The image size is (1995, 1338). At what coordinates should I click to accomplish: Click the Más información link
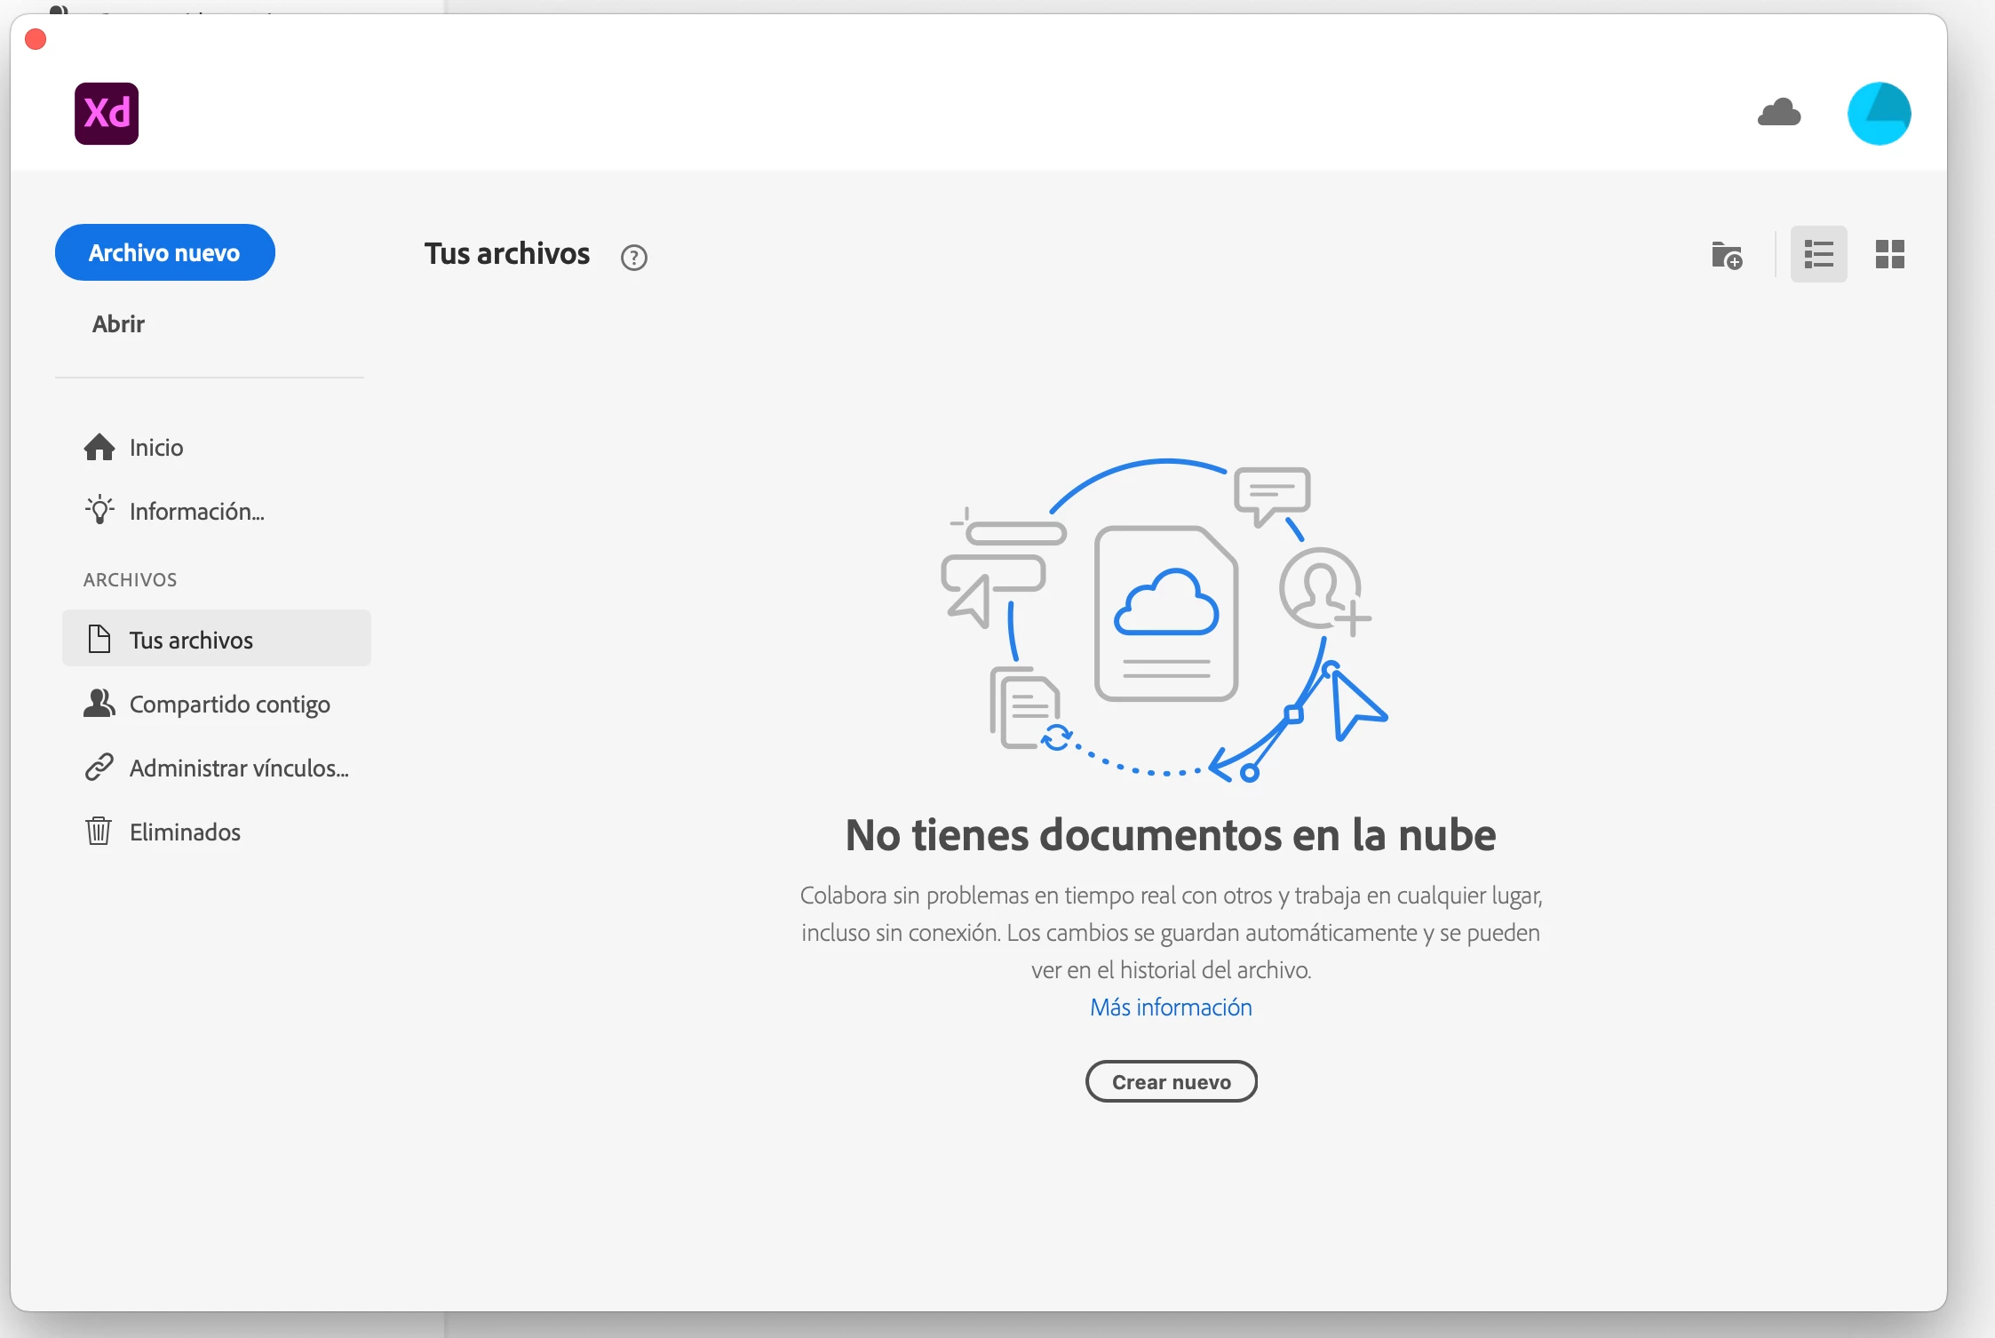pyautogui.click(x=1171, y=1007)
